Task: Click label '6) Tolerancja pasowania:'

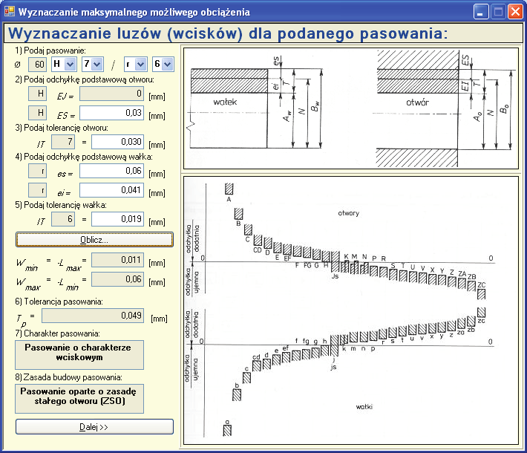Action: click(x=59, y=302)
